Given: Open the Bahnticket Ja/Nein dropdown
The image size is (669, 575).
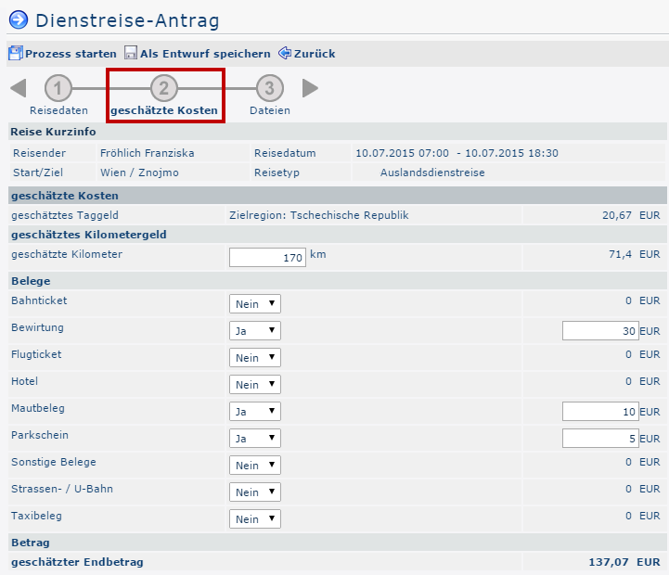Looking at the screenshot, I should pos(254,304).
